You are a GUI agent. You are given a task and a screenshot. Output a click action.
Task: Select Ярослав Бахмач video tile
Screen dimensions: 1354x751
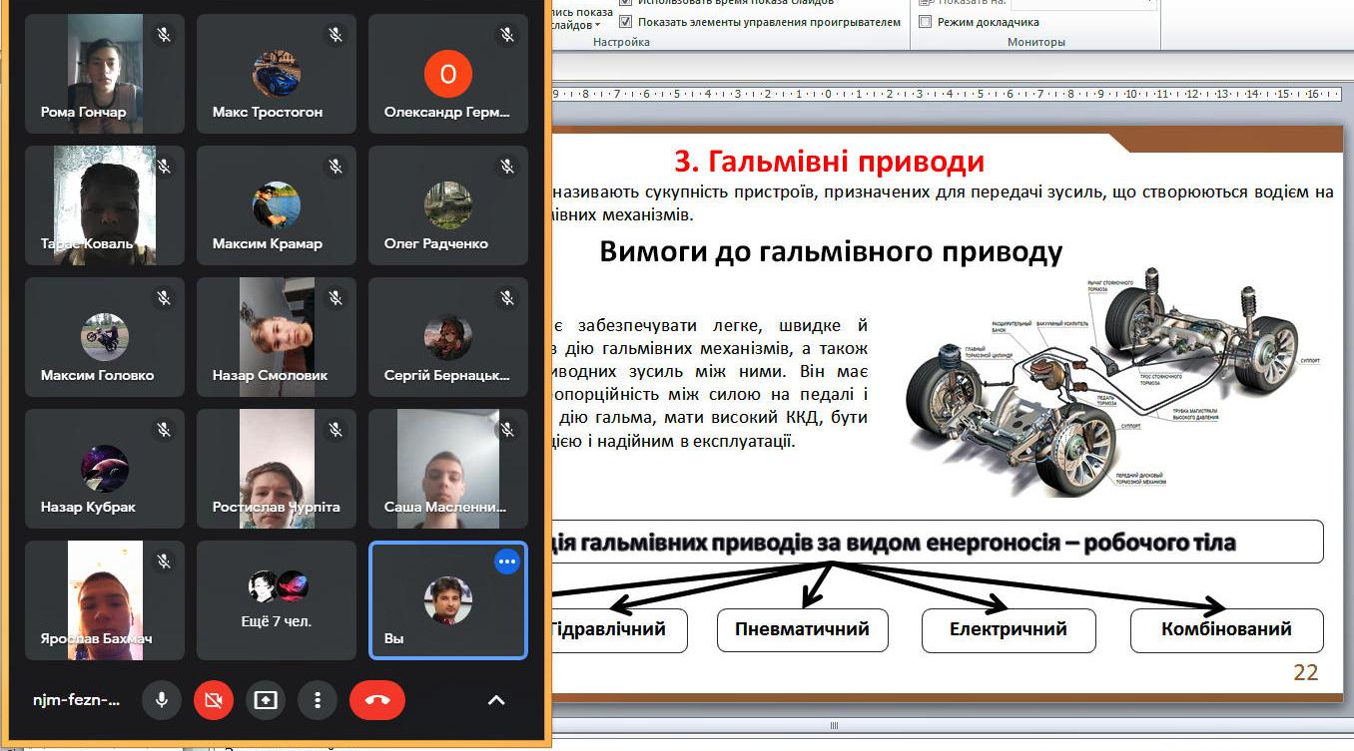(105, 600)
